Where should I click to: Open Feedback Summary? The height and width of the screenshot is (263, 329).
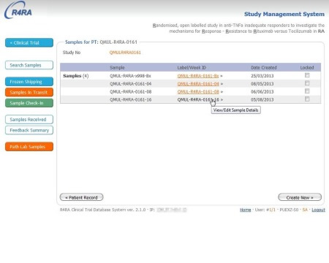click(x=29, y=130)
